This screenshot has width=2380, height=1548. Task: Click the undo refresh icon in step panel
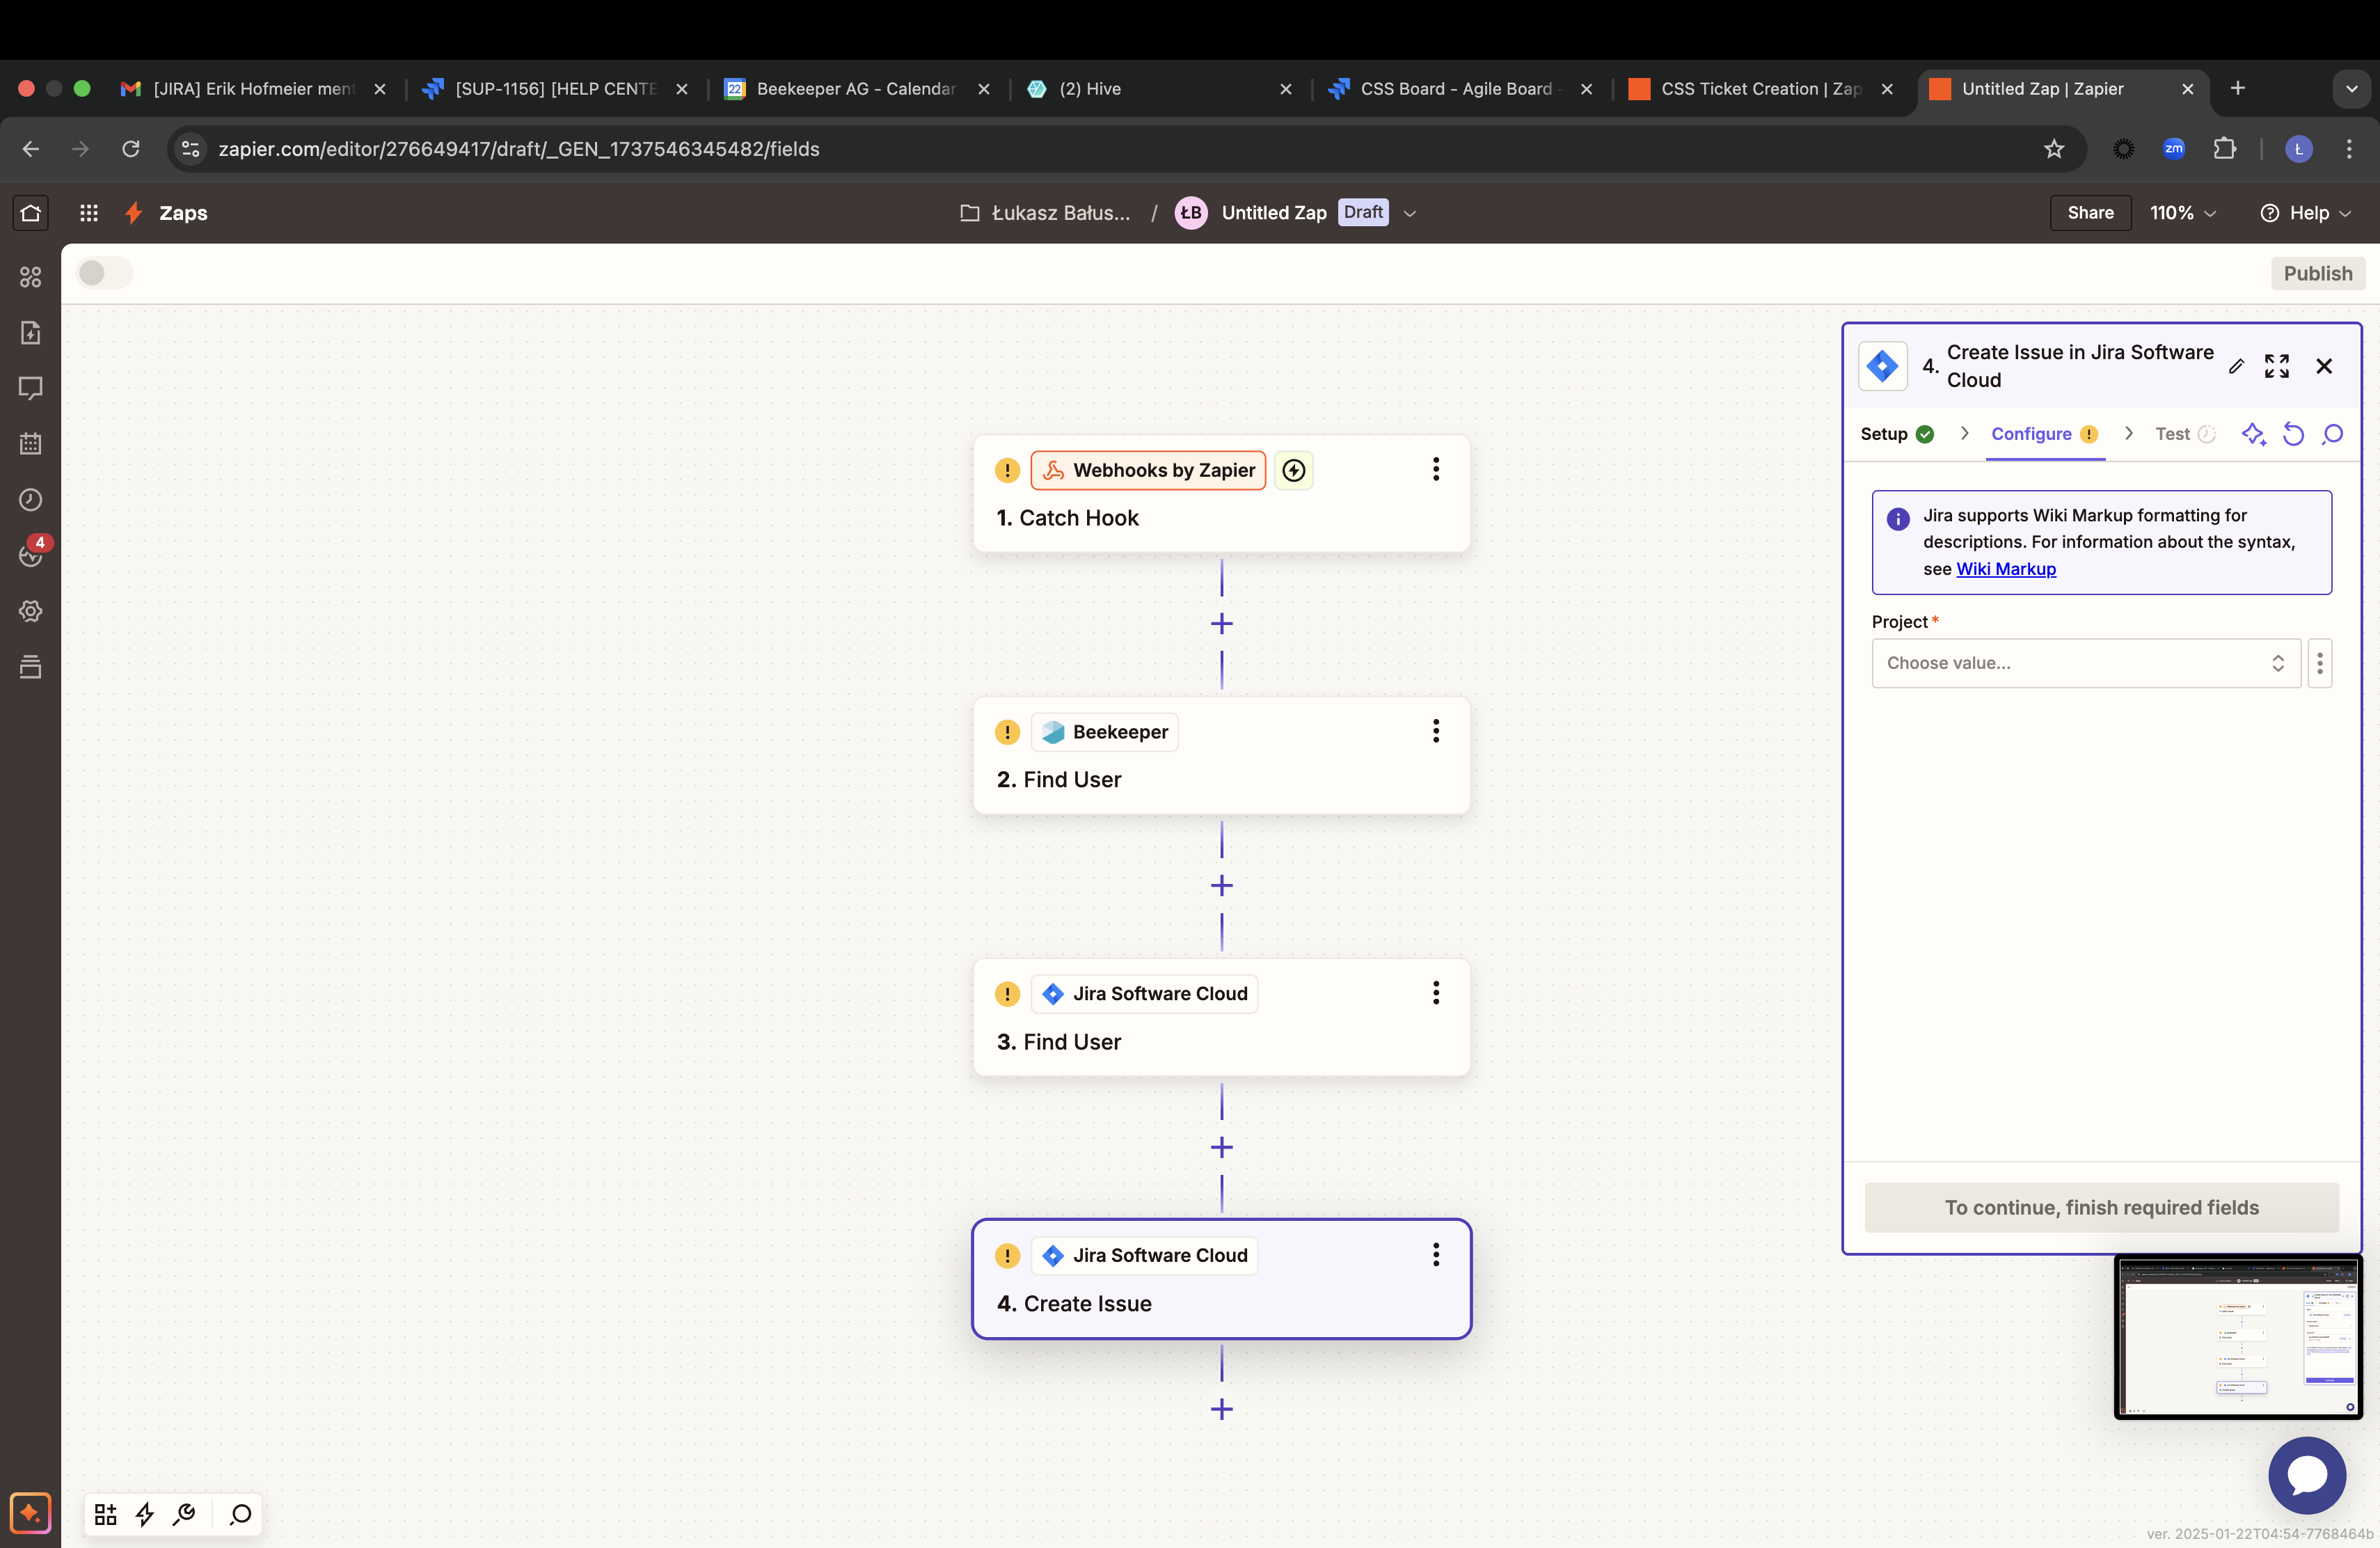2293,434
